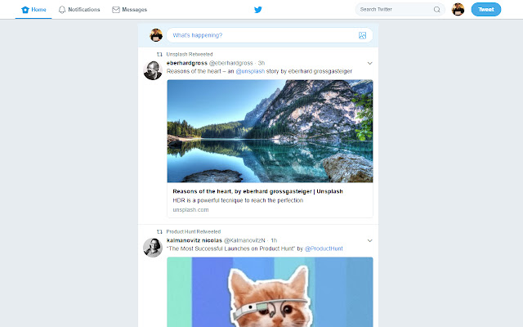Click eberhardgross profile picture

pyautogui.click(x=153, y=70)
